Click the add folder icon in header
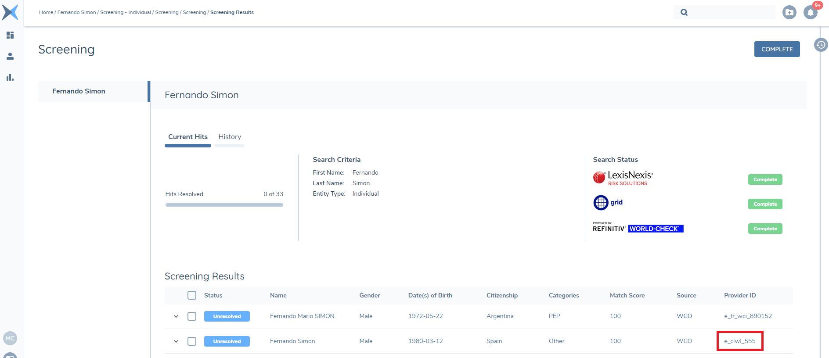 tap(789, 12)
